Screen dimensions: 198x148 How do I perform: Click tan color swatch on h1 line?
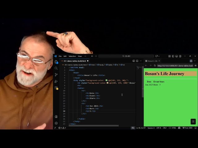107,83
